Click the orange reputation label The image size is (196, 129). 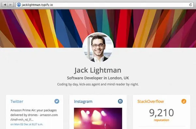tap(161, 120)
